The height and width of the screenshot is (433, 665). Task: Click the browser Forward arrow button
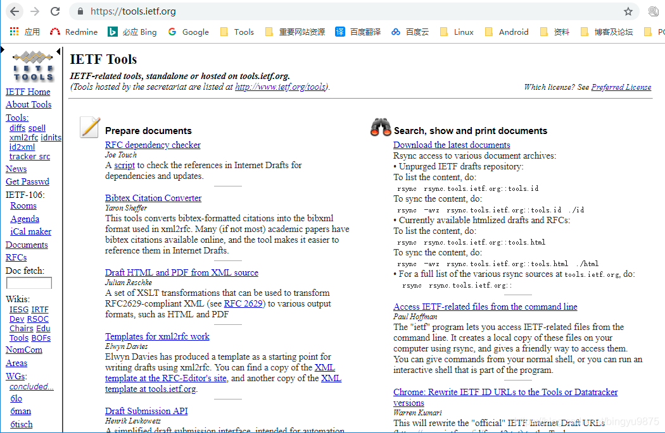coord(35,11)
